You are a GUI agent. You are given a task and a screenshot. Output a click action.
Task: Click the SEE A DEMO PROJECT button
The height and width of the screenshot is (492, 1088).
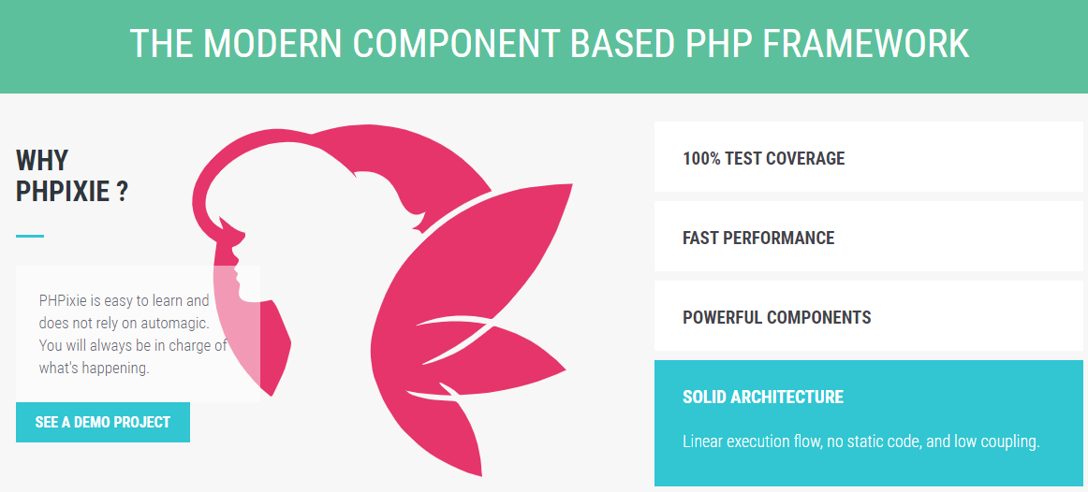coord(103,422)
